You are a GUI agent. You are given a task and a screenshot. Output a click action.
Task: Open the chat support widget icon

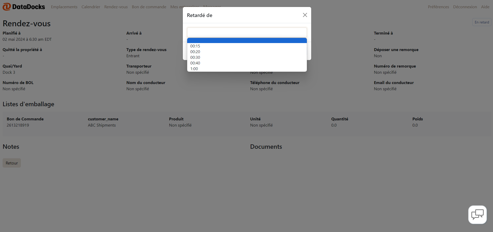(477, 214)
